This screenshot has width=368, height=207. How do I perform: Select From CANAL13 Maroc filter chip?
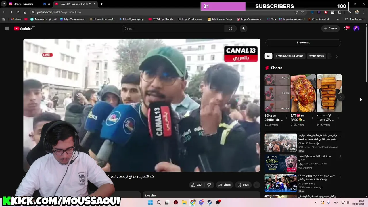[x=290, y=56]
